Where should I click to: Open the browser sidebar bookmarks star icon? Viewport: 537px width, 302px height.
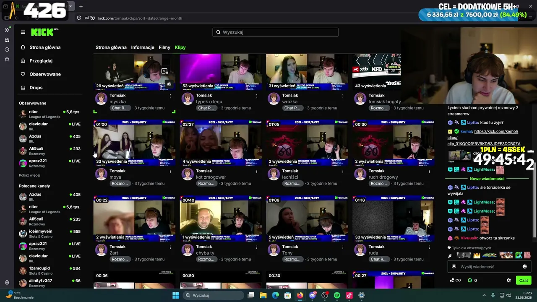(7, 60)
